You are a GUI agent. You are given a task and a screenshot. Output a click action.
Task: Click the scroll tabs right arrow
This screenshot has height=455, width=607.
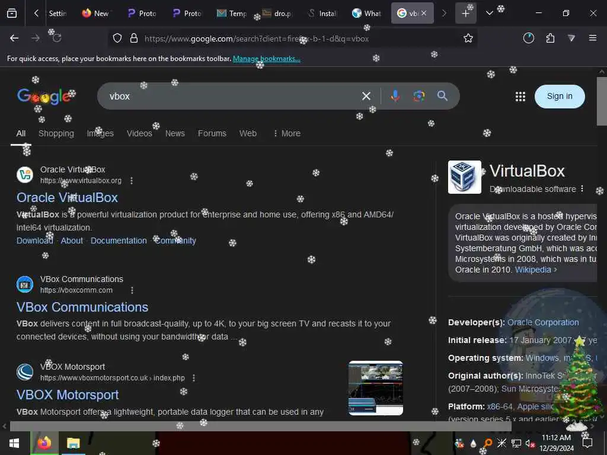[445, 14]
